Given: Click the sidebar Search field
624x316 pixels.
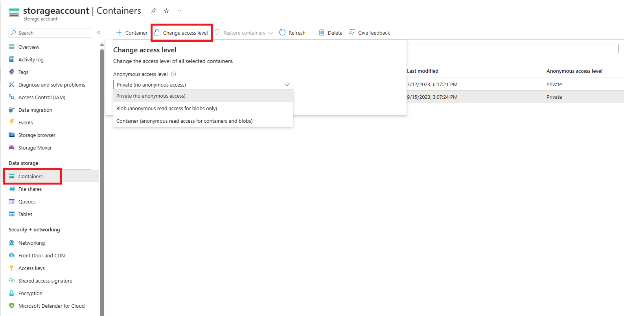Looking at the screenshot, I should point(50,33).
